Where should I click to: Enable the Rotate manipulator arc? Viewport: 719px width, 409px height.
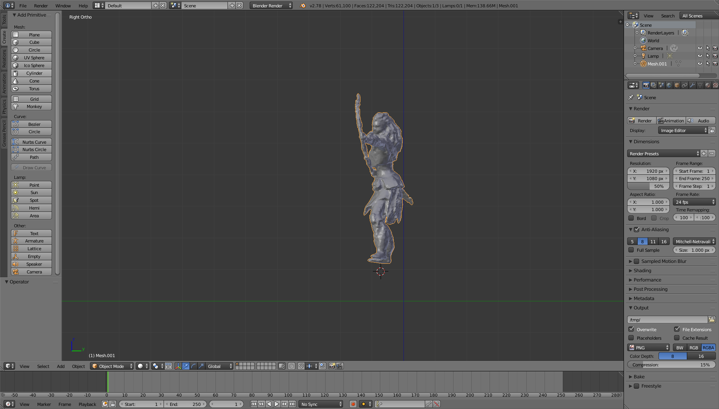click(x=193, y=366)
